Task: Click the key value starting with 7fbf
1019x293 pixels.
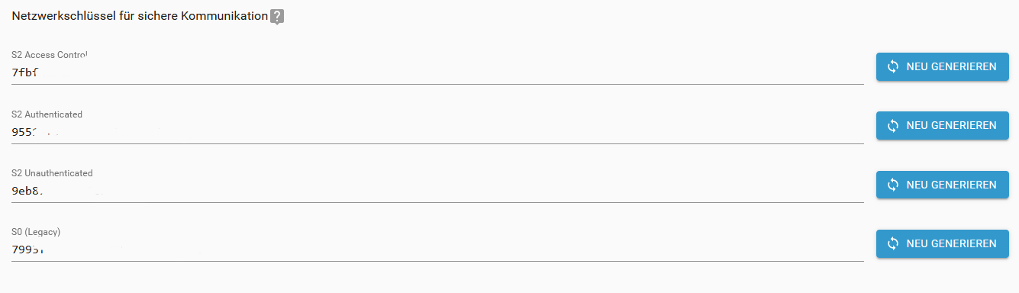Action: click(25, 72)
